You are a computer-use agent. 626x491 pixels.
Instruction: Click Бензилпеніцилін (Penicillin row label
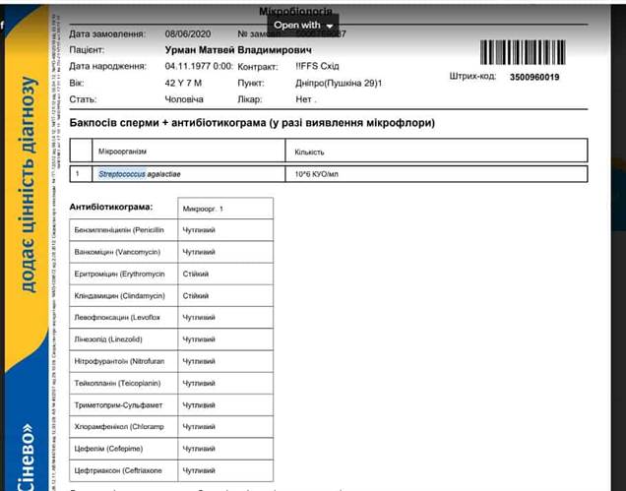(x=119, y=230)
